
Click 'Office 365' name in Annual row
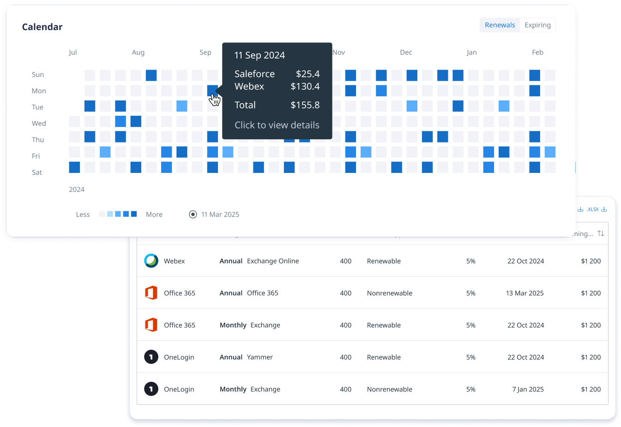click(180, 293)
